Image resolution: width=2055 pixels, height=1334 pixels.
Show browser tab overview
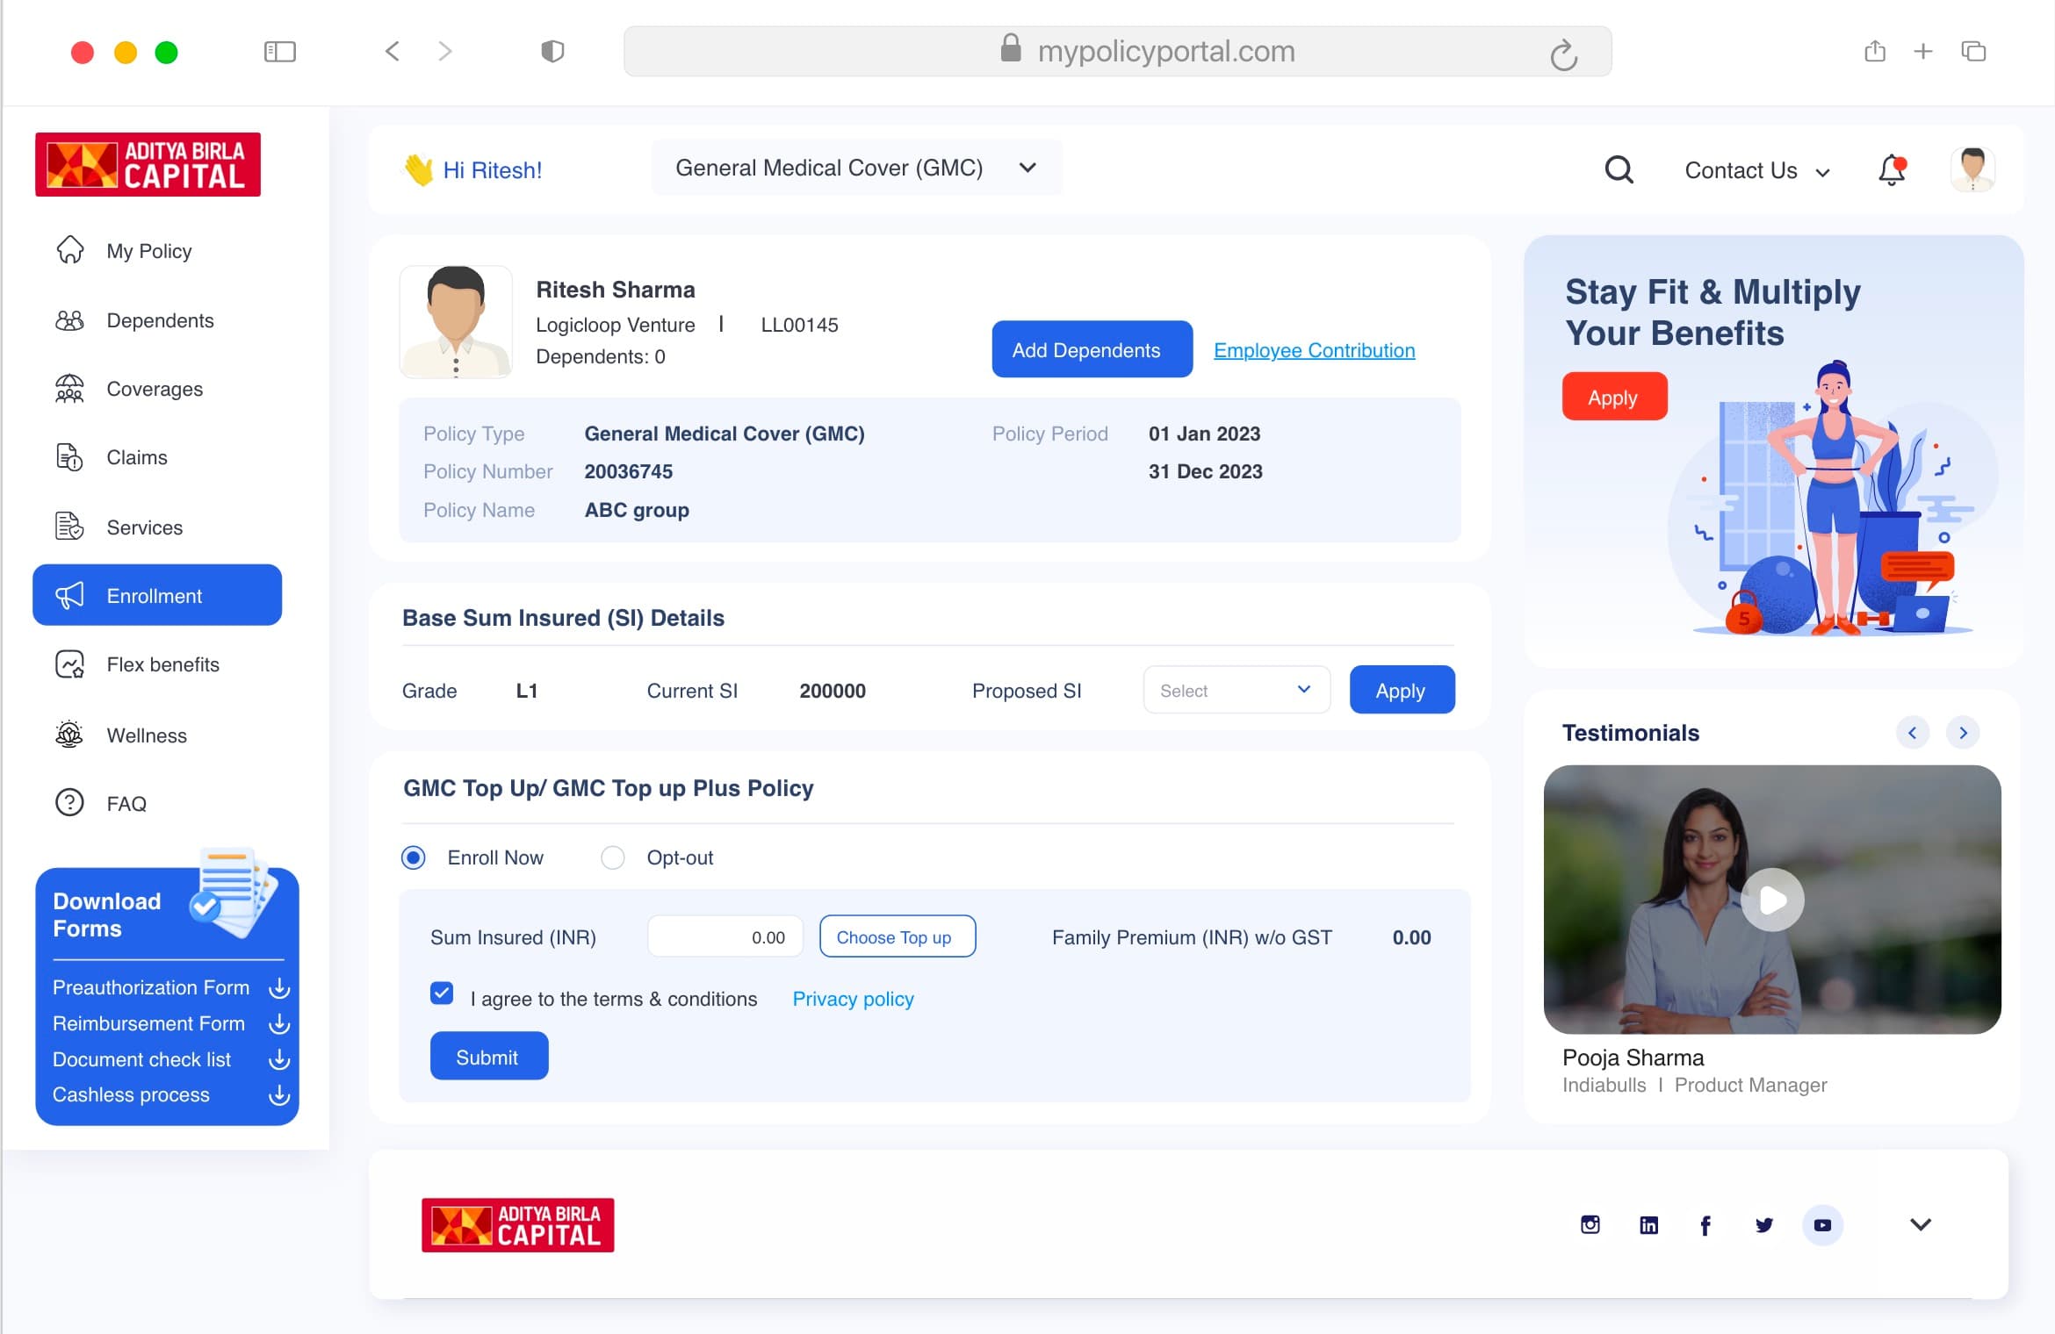click(1973, 52)
